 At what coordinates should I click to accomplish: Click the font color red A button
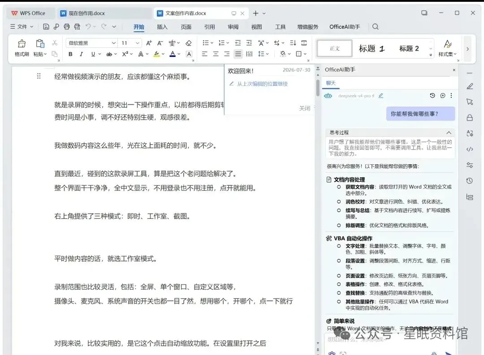point(173,54)
